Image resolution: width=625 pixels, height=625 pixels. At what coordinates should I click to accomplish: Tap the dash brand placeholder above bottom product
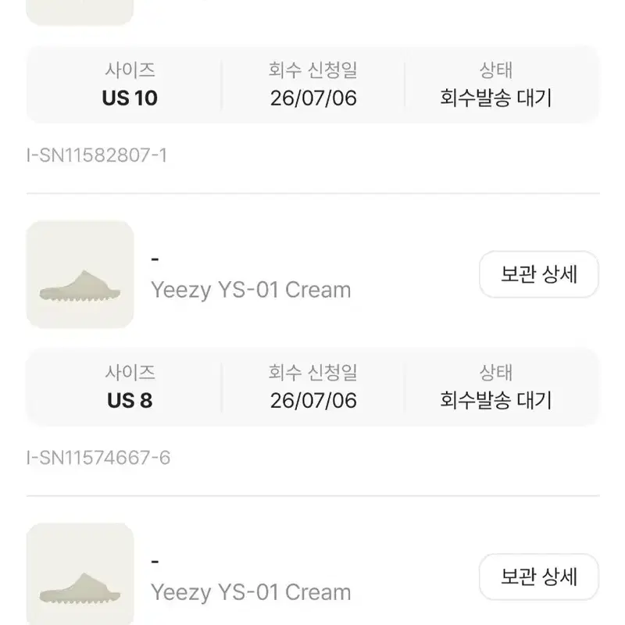(x=155, y=562)
